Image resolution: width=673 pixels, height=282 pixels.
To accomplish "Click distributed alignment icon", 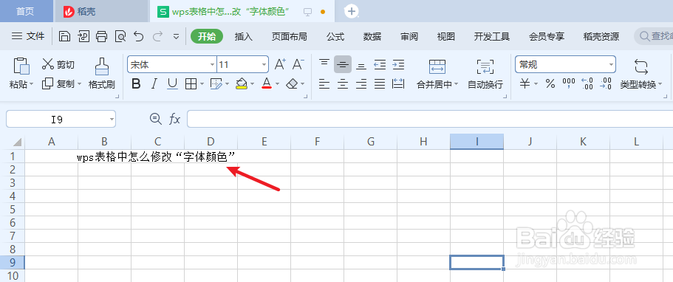I will tap(399, 83).
